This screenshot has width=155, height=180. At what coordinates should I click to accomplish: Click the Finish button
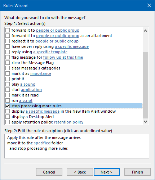[137, 172]
